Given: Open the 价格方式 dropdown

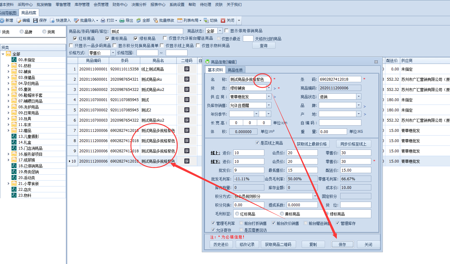Looking at the screenshot, I should click(113, 53).
